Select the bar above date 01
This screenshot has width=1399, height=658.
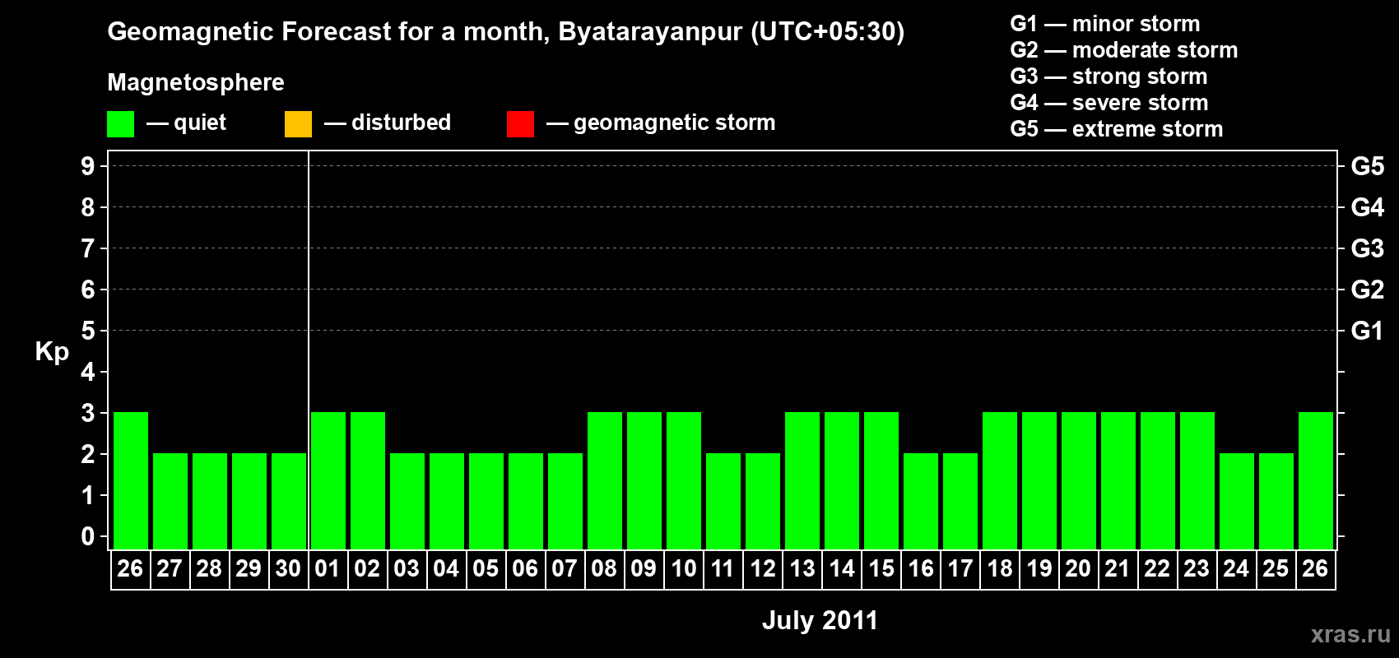coord(328,480)
